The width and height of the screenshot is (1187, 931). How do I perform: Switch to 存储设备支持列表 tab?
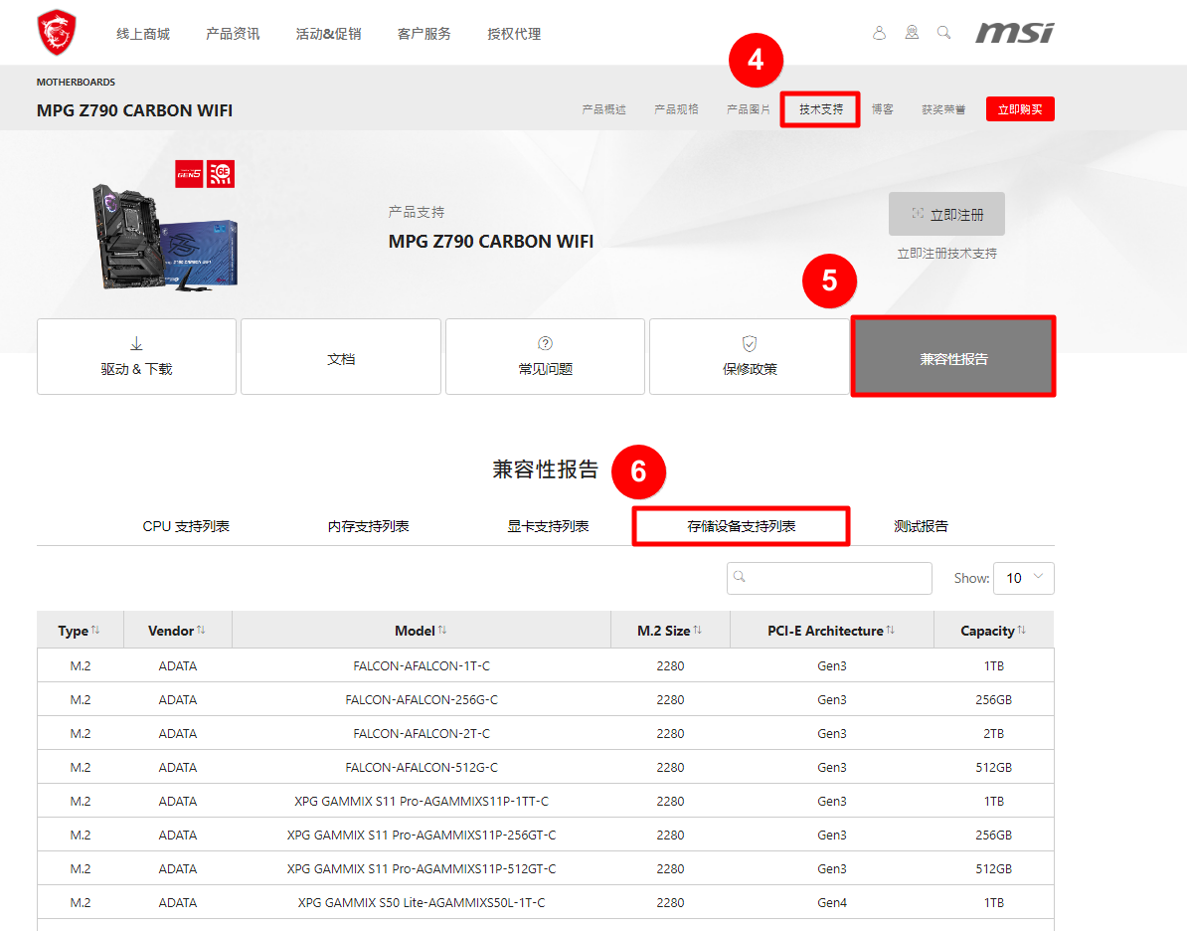coord(741,526)
